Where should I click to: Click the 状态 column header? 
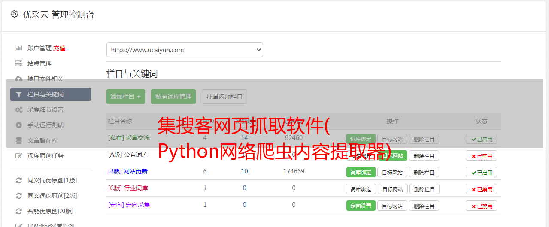[482, 121]
